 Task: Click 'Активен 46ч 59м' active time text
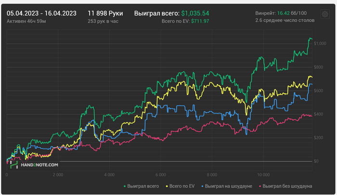(x=26, y=21)
